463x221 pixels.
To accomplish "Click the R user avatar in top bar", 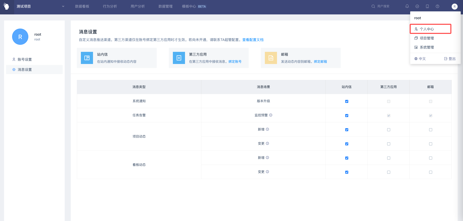I will tap(454, 7).
